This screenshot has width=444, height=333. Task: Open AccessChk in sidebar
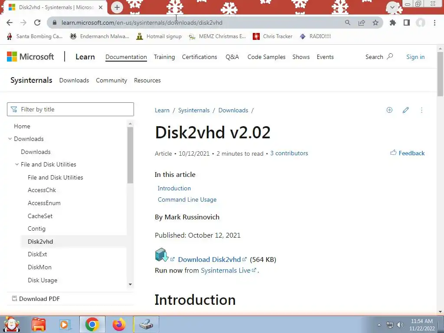click(x=42, y=190)
